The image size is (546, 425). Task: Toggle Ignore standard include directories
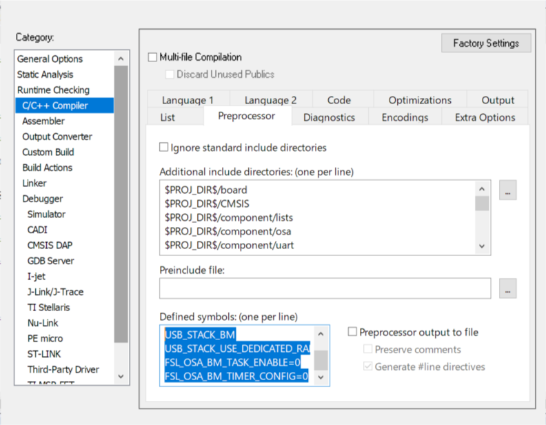coord(164,147)
